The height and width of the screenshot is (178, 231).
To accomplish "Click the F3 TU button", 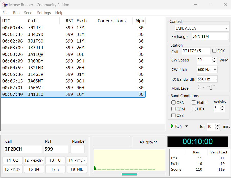I will pyautogui.click(x=56, y=160).
